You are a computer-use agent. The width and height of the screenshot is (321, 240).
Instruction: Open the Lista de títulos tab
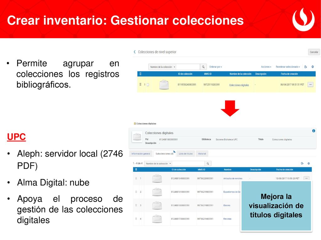click(x=186, y=154)
